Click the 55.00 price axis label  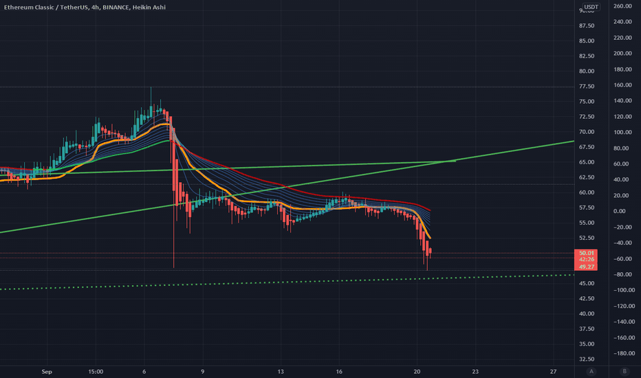click(587, 223)
